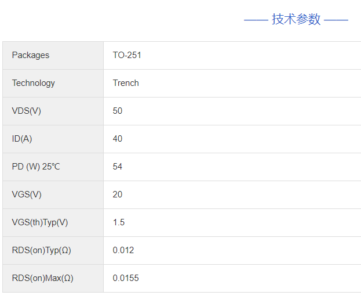
Task: Select the threshold voltage value 1.5
Action: tap(119, 222)
